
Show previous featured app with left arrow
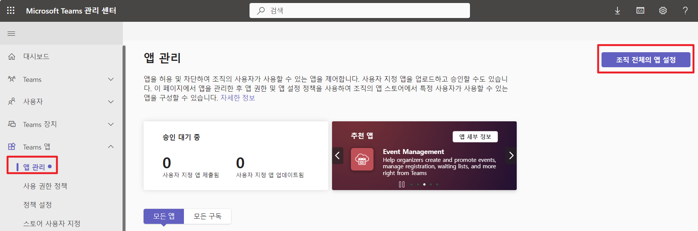click(338, 156)
